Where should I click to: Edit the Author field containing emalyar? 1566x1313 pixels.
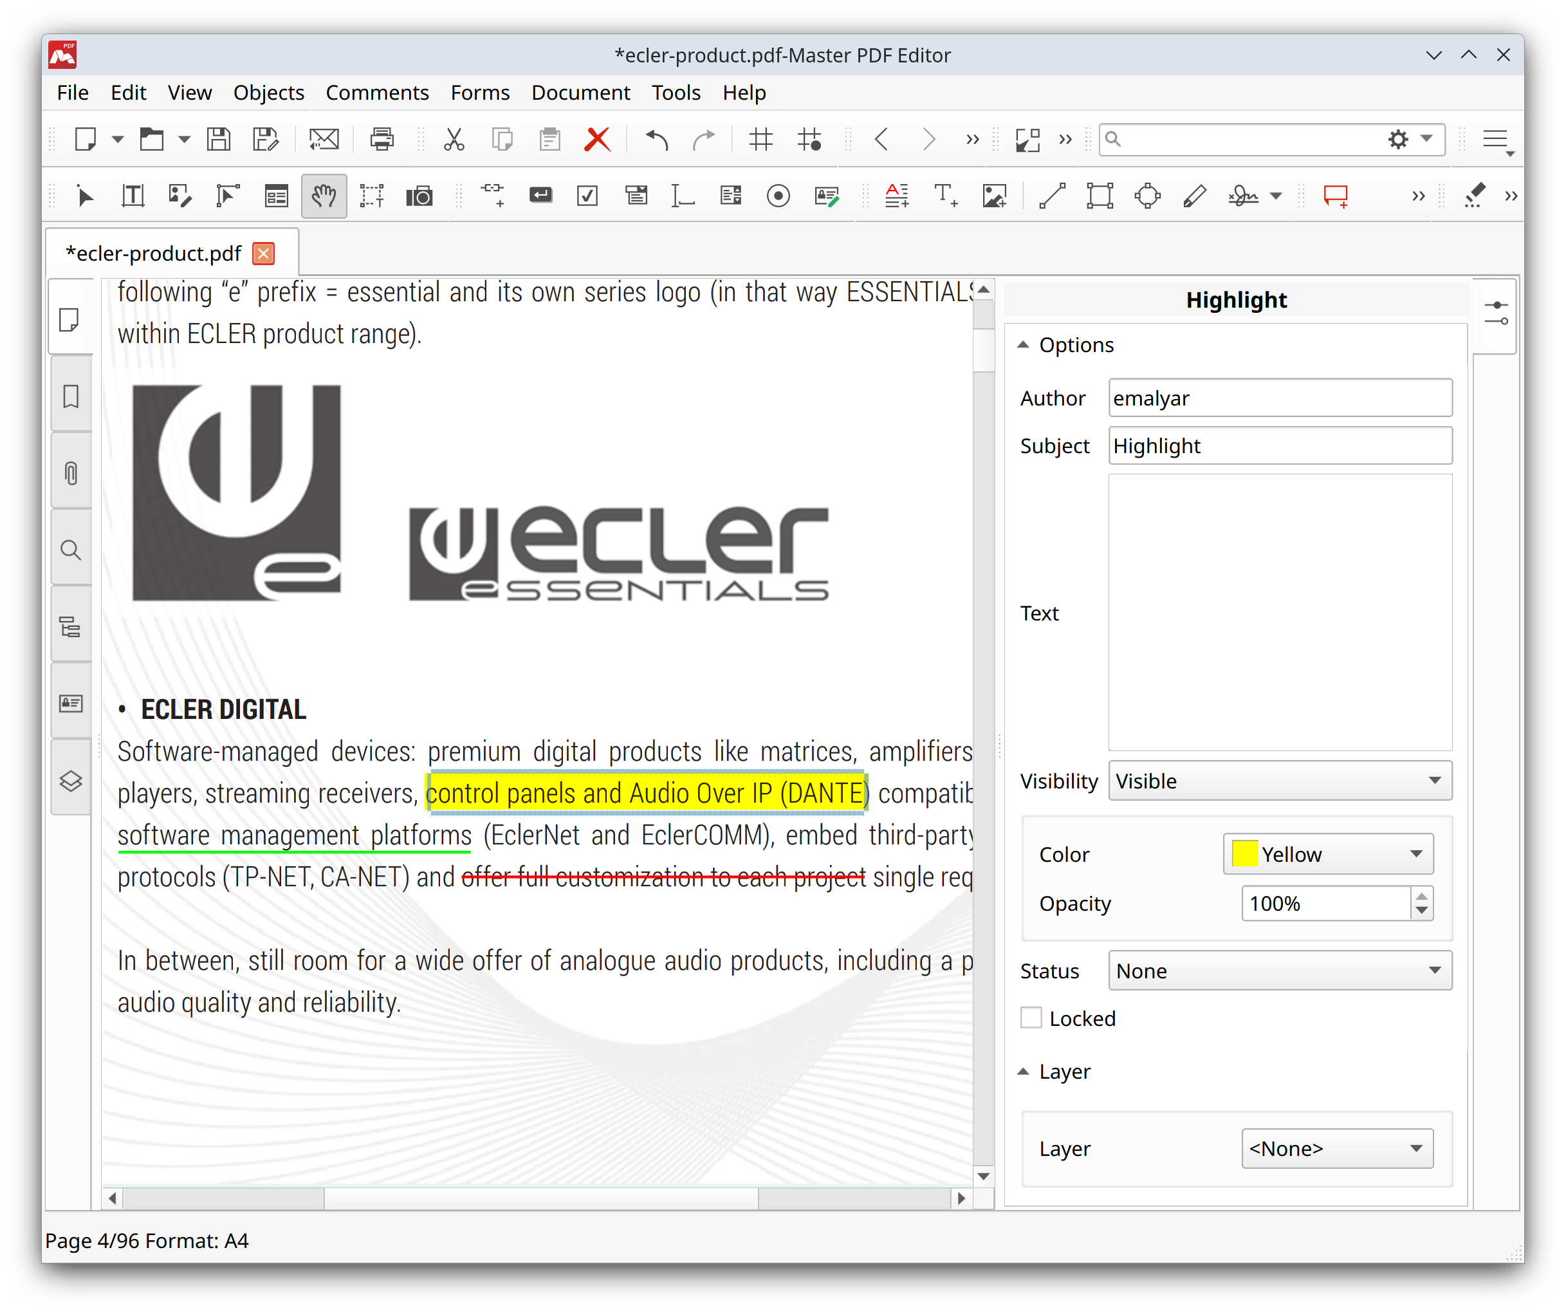1279,398
